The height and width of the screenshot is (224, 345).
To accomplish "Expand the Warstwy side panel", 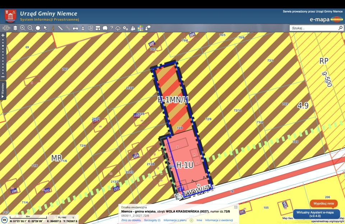I will point(3,90).
